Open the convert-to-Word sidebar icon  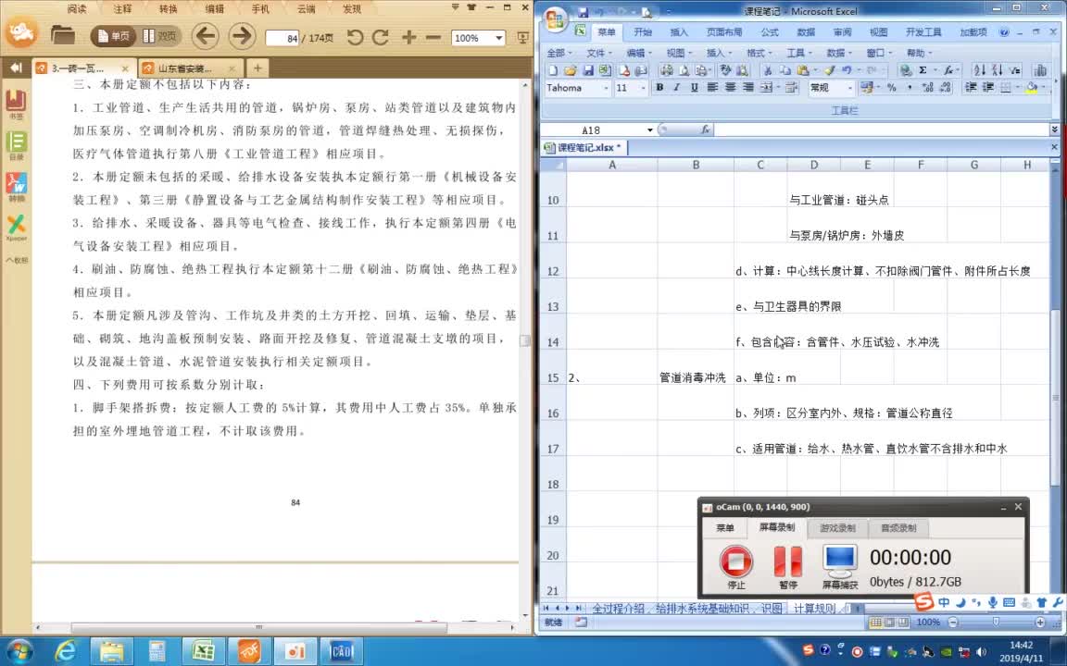(16, 186)
